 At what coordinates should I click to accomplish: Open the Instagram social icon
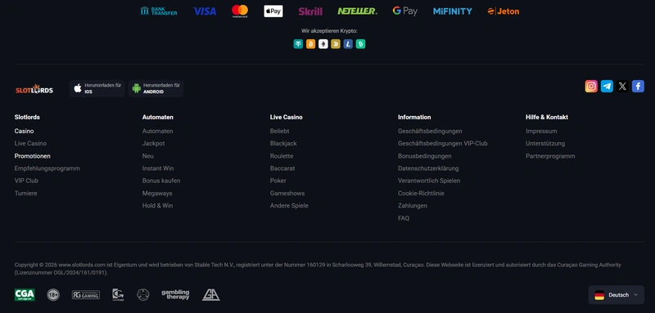591,87
